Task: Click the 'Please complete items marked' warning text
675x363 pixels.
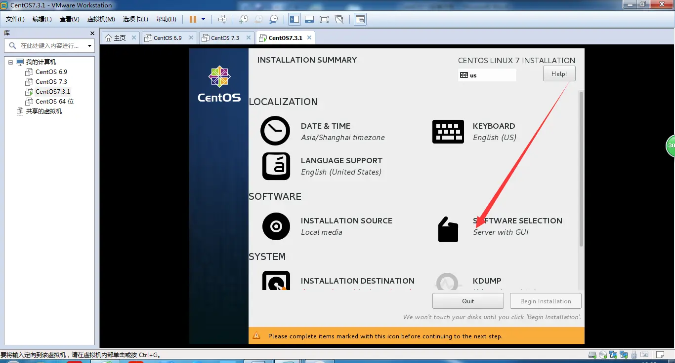Action: point(385,336)
